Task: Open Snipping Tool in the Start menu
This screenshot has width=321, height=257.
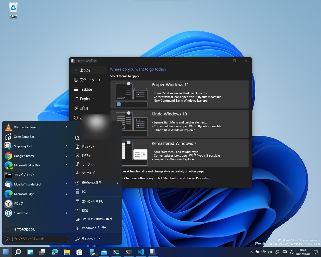Action: point(36,146)
